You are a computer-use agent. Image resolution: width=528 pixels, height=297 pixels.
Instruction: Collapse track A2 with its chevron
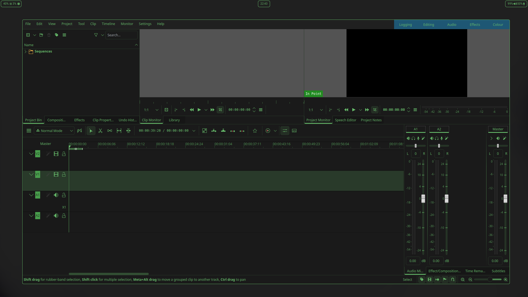click(31, 216)
